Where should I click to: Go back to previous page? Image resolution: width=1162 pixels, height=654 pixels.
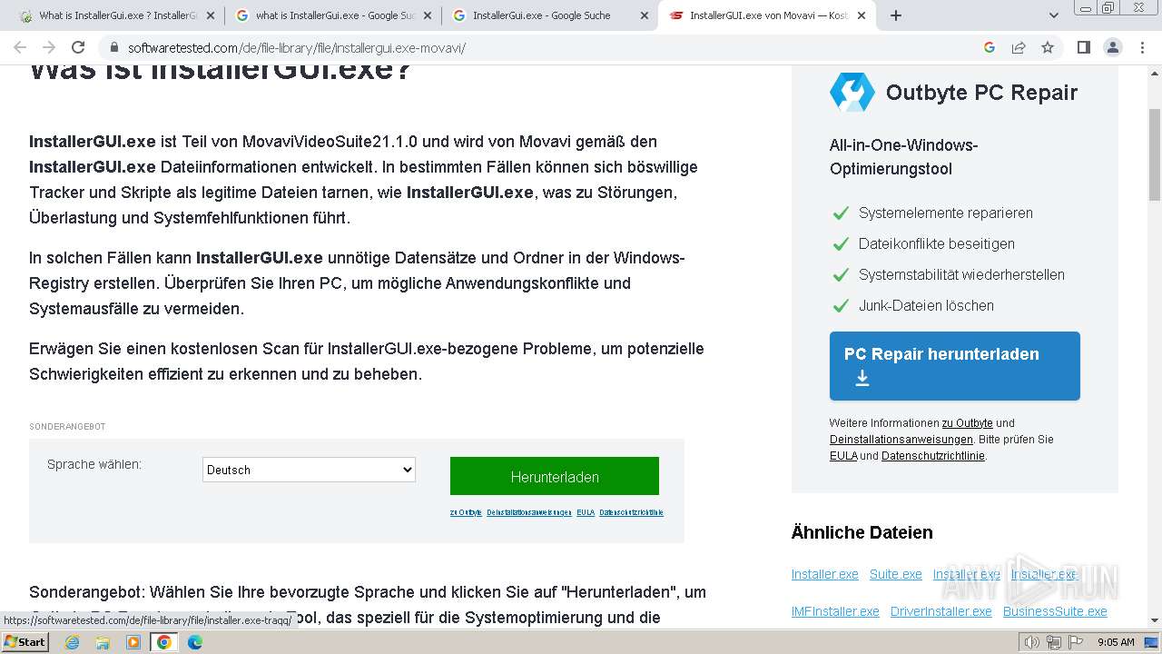20,47
